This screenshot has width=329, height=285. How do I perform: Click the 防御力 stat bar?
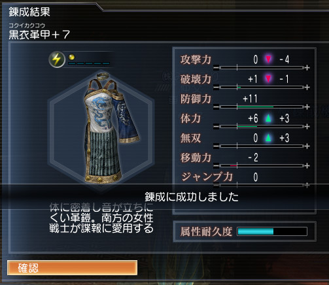262,107
